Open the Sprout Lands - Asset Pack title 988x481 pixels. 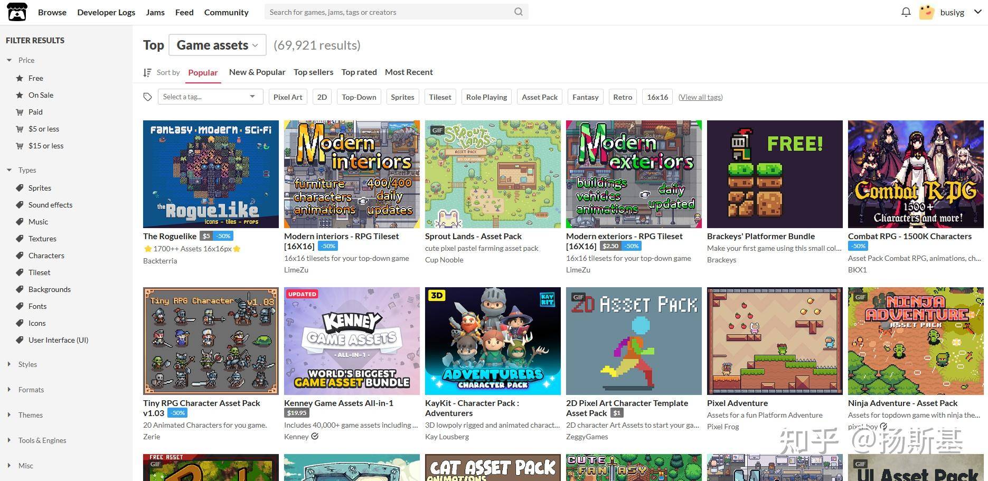(473, 236)
